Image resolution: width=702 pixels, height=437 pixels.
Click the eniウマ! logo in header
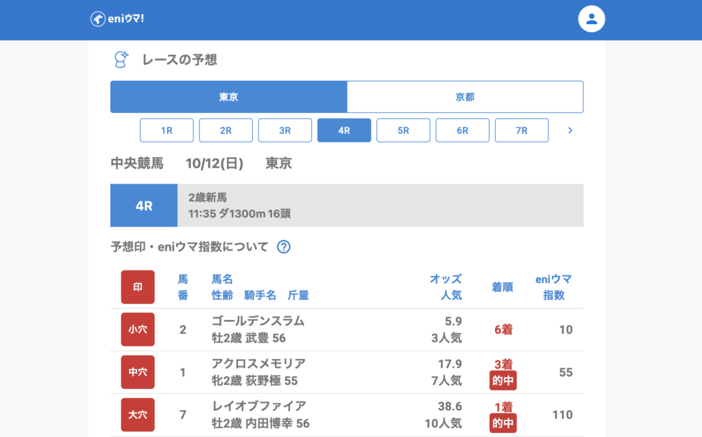point(117,18)
